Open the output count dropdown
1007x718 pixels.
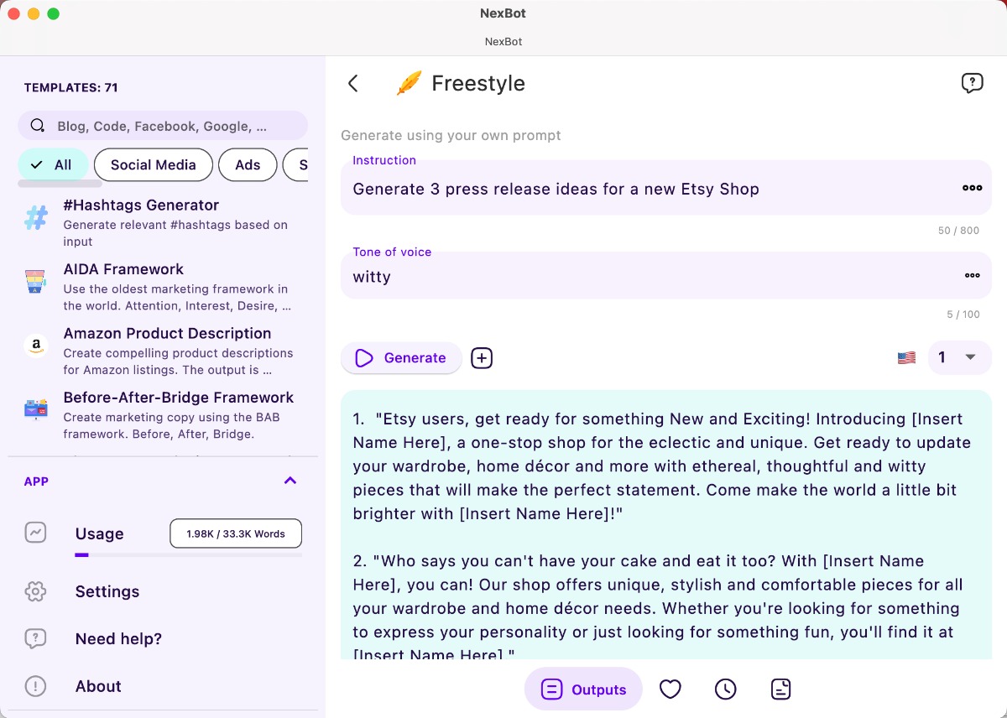click(x=958, y=358)
